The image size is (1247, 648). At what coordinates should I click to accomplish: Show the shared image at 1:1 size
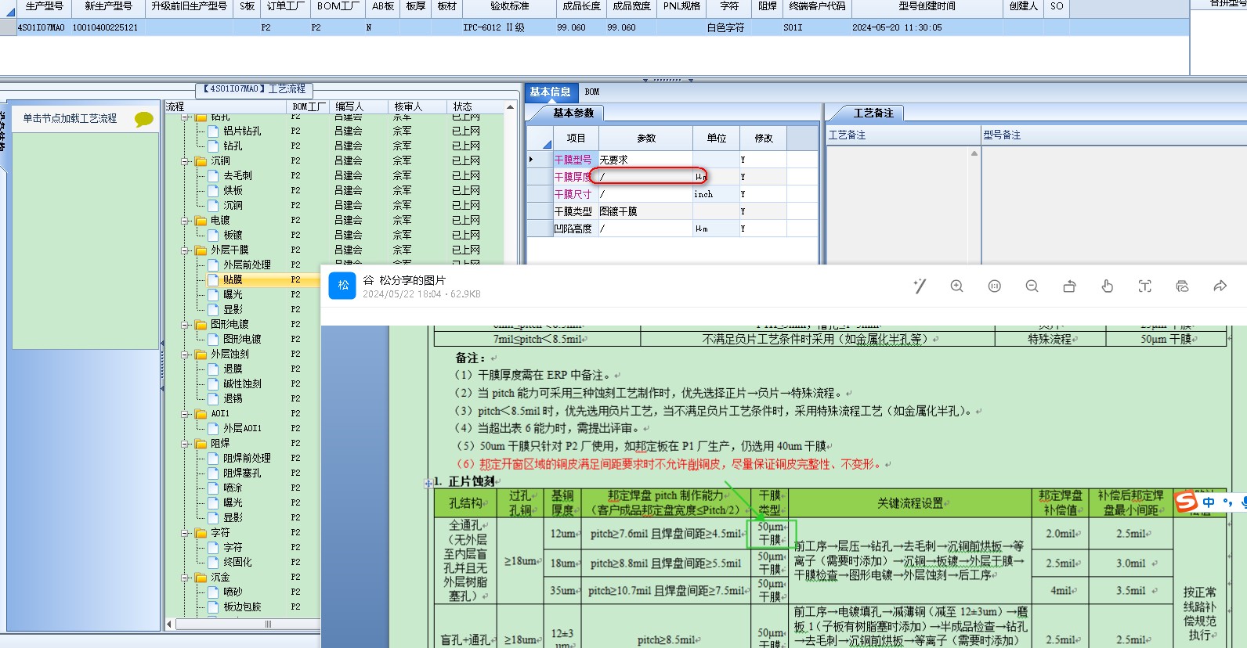[x=995, y=286]
